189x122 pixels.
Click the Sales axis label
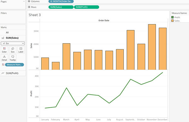pyautogui.click(x=31, y=46)
